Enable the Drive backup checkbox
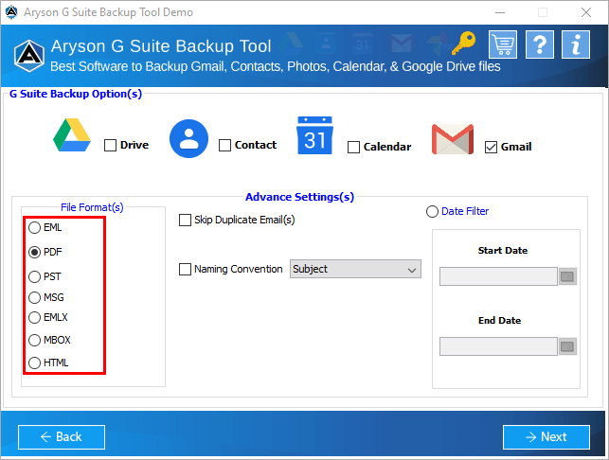Viewport: 609px width, 460px height. tap(110, 145)
